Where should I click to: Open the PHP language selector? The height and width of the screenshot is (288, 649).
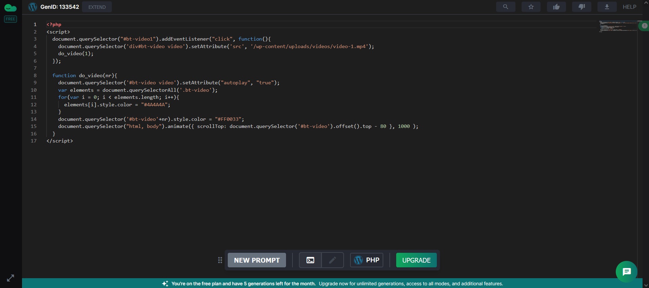pos(367,260)
